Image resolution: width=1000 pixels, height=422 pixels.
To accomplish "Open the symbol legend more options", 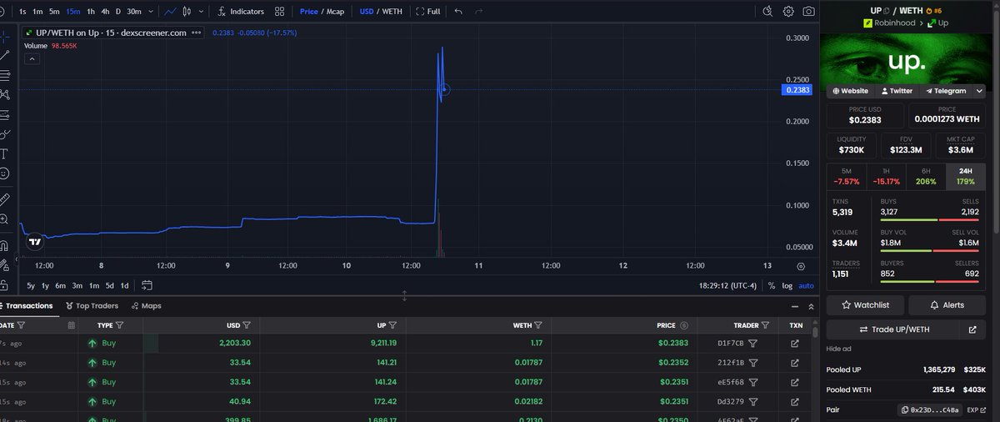I will click(x=196, y=33).
